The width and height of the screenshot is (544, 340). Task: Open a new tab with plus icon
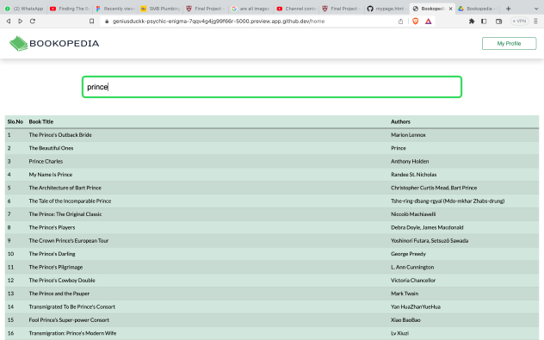pyautogui.click(x=508, y=9)
